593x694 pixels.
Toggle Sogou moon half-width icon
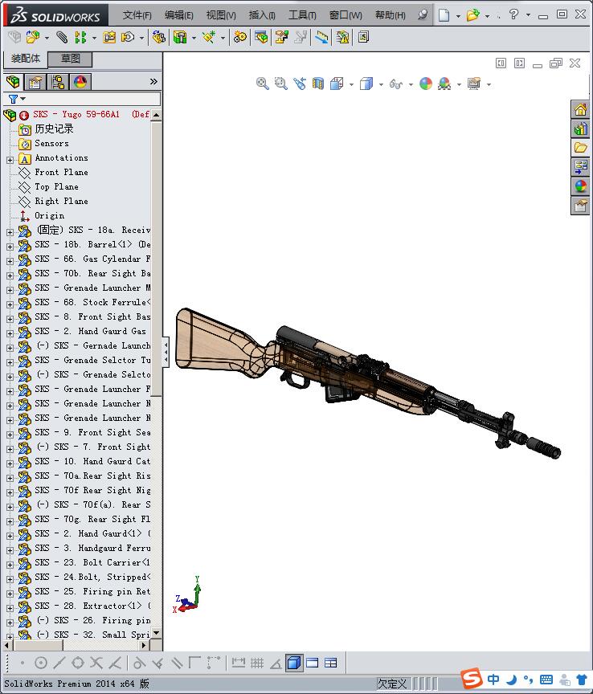click(512, 679)
